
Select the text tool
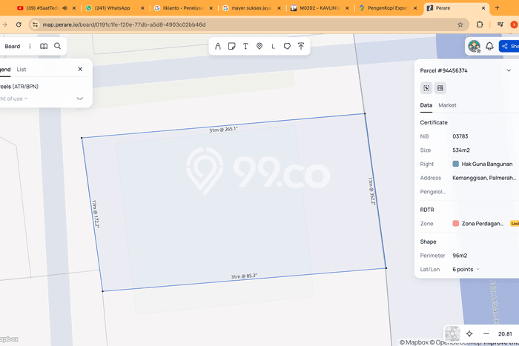(x=245, y=47)
